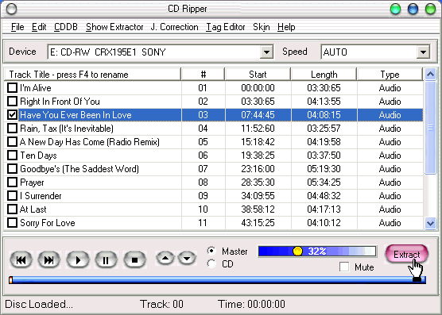Screen dimensions: 442x315
Task: Click the last green title bar orb
Action: click(x=430, y=9)
